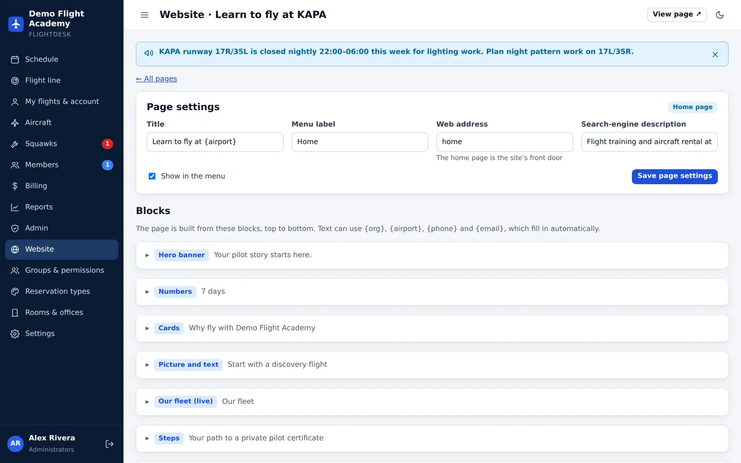
Task: Click the Members people icon
Action: point(15,165)
